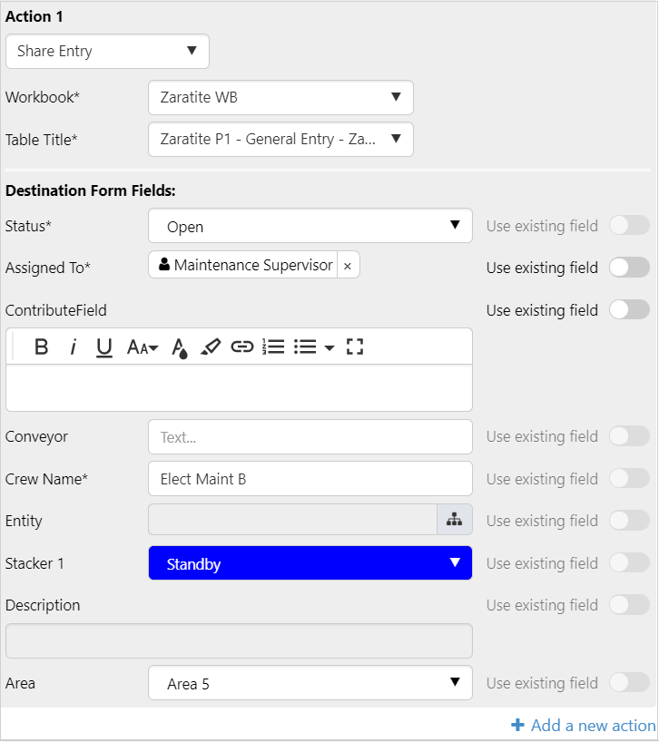Open the font size menu

coord(143,347)
